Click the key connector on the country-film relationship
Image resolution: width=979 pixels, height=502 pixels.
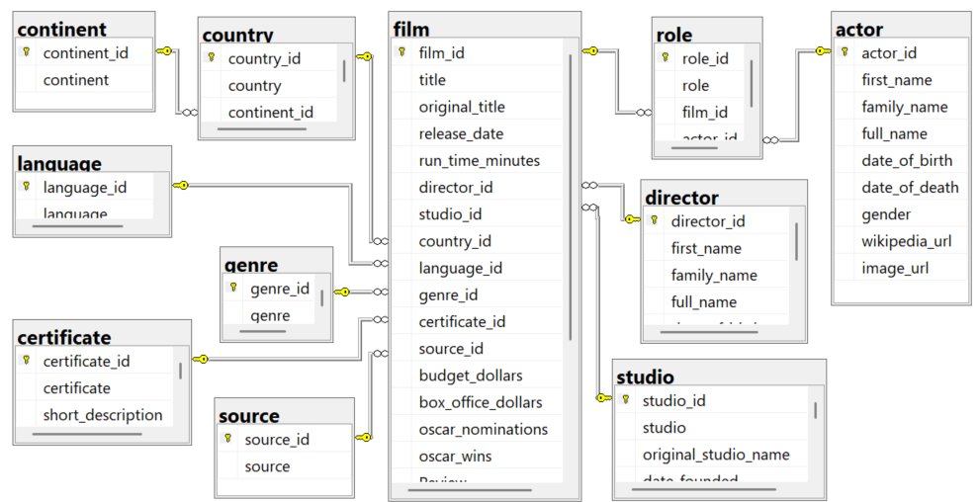pos(364,56)
